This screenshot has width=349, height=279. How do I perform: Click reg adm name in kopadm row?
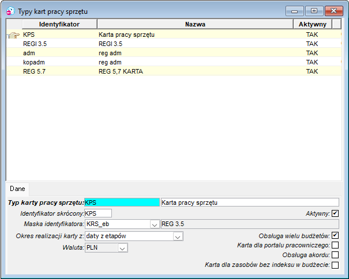click(x=110, y=62)
